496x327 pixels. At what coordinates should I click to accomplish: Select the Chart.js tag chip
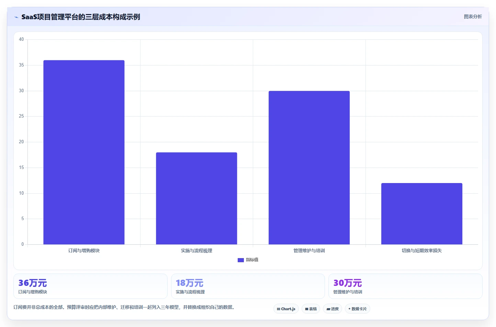coord(286,309)
